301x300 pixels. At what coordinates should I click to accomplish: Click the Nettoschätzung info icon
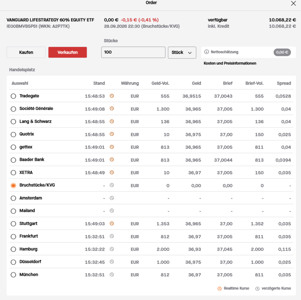tap(207, 52)
